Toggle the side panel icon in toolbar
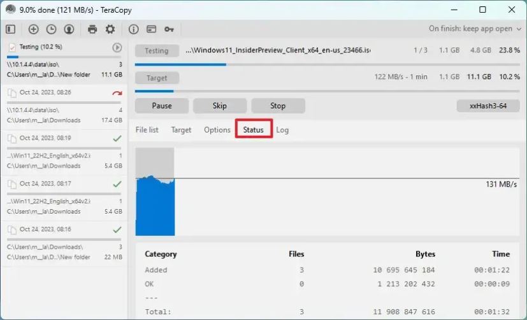 [11, 29]
